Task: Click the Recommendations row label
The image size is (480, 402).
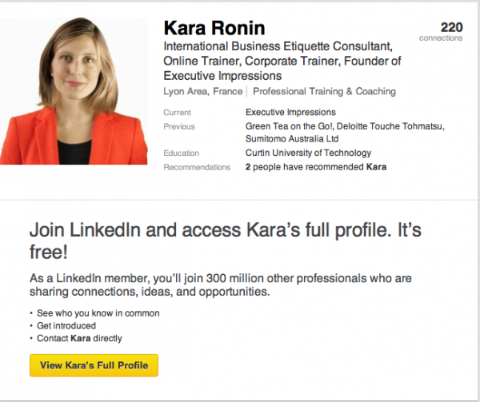Action: (x=196, y=167)
